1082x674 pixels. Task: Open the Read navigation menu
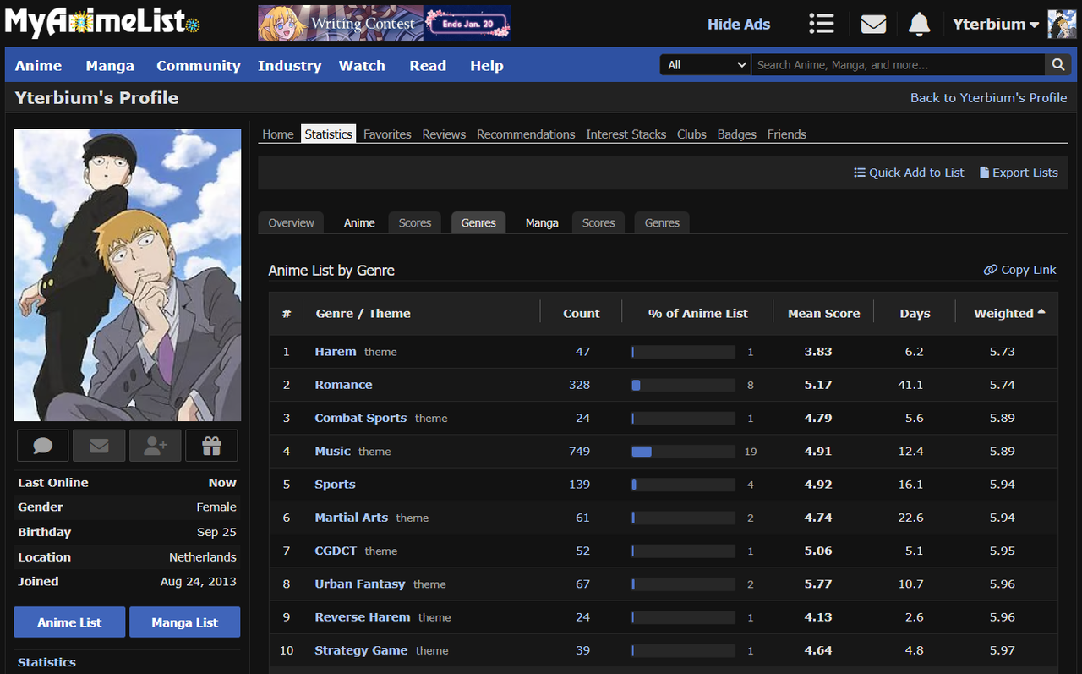[428, 65]
